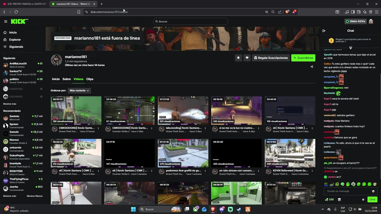This screenshot has width=381, height=214.
Task: Click the heart follow icon
Action: click(247, 58)
